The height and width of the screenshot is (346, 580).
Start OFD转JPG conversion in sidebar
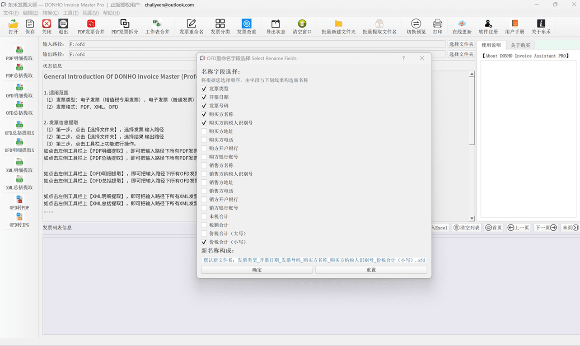[19, 220]
